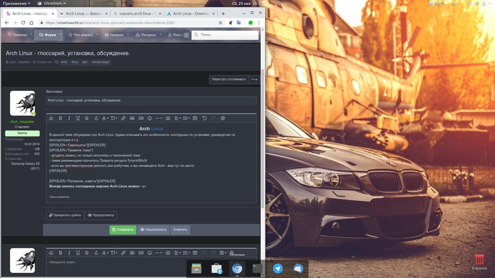Click redo in the post editor toolbar
Viewport: 495px width, 278px height.
(x=213, y=118)
